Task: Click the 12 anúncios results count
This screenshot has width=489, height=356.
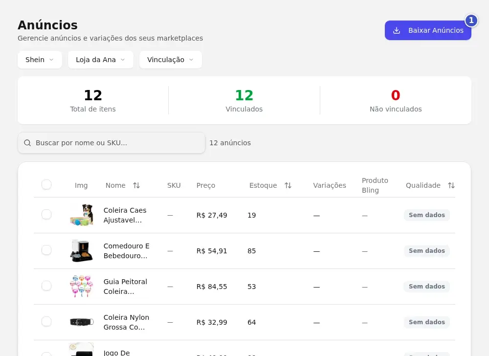Action: 230,143
